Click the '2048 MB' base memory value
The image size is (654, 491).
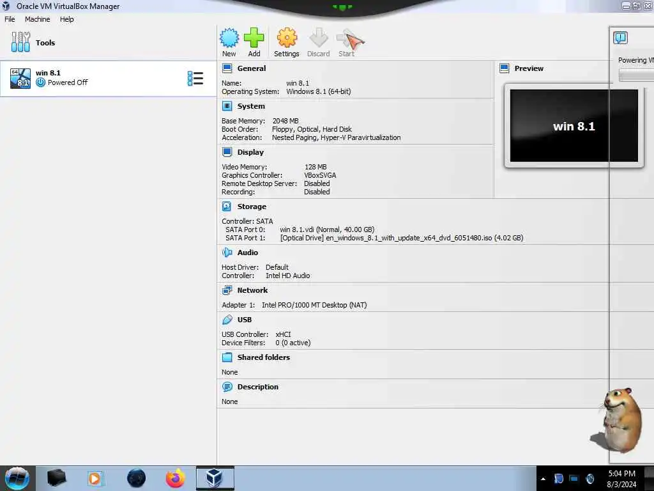[285, 121]
